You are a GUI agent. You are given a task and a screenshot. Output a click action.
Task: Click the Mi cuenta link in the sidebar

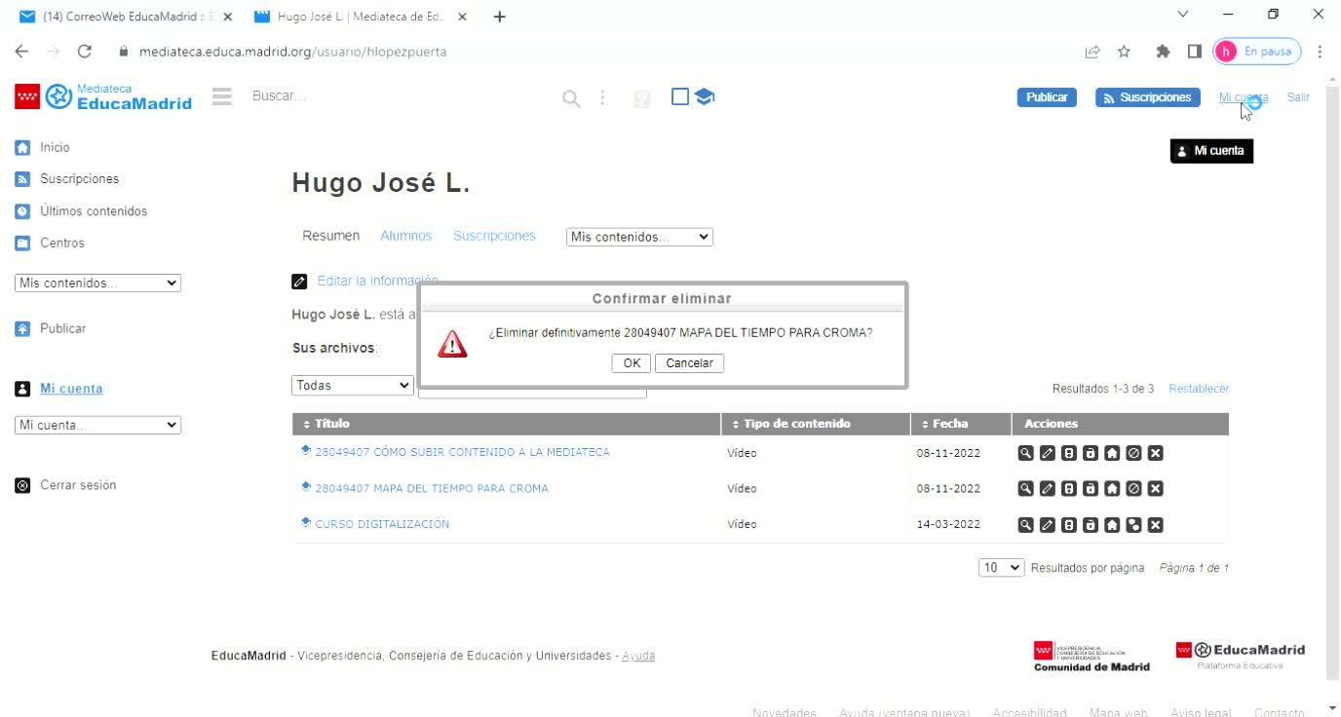point(71,389)
